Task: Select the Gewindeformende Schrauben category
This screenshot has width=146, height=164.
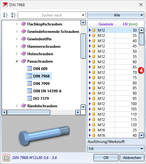Action: tap(53, 32)
